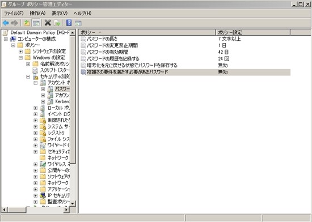The height and width of the screenshot is (222, 312).
Task: Collapse the Windows の設定 node
Action: click(20, 58)
